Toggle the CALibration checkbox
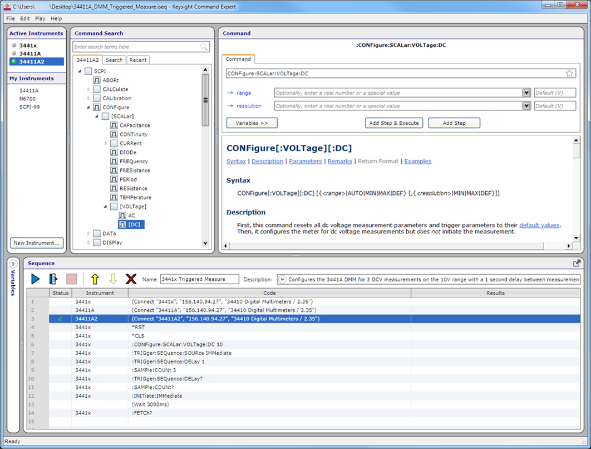Viewport: 591px width, 449px height. (97, 98)
